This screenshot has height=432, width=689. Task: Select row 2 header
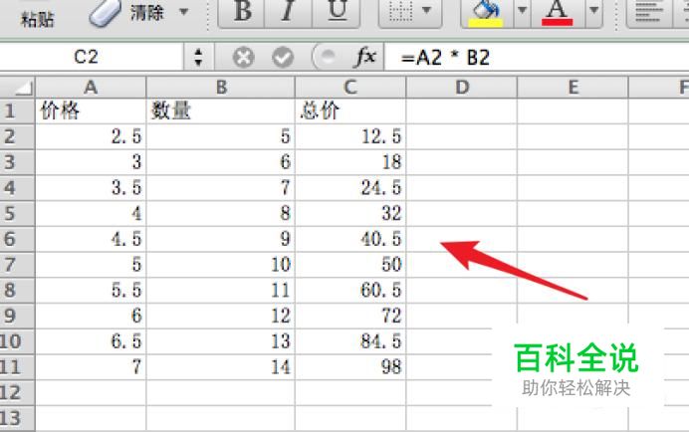click(x=17, y=136)
